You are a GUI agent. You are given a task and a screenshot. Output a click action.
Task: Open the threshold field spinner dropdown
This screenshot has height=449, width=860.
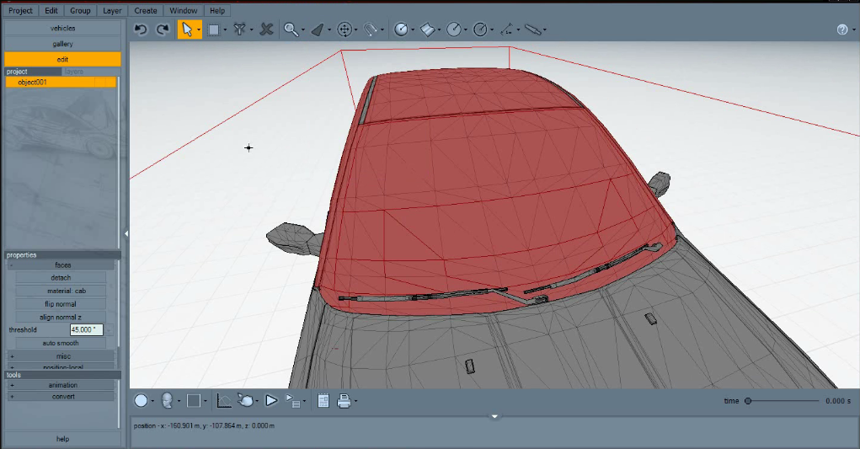(110, 329)
